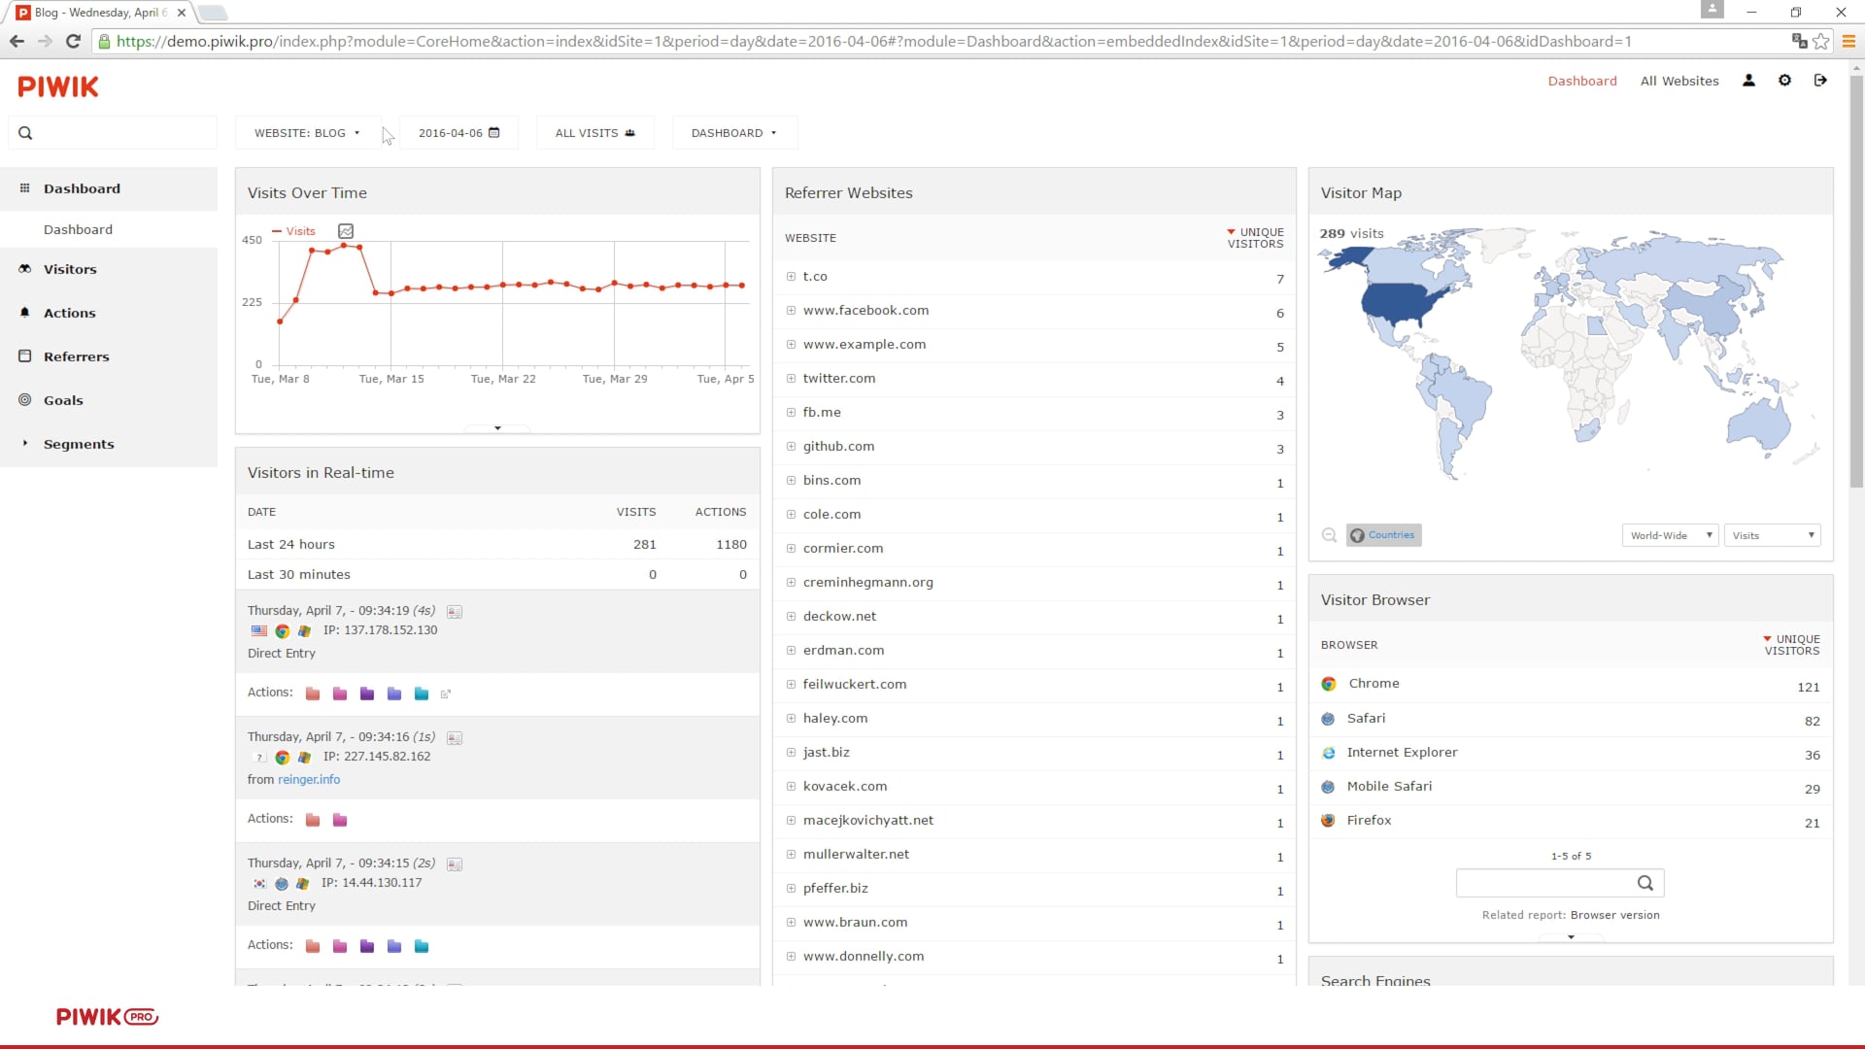Click the US flag icon of 09:34:19 visit
The width and height of the screenshot is (1865, 1049).
[259, 630]
